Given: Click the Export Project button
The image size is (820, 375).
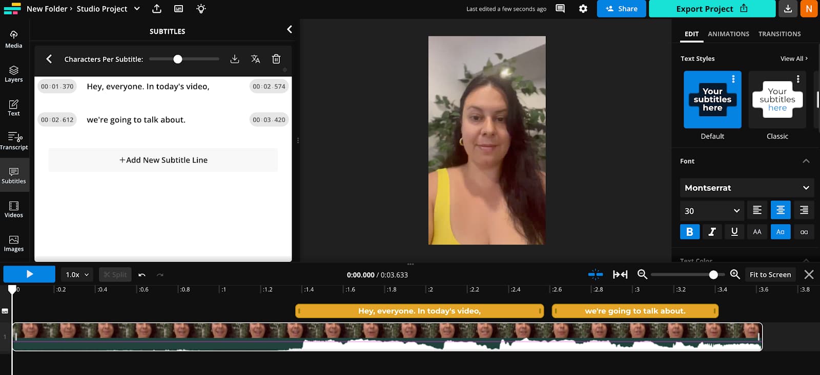Looking at the screenshot, I should pyautogui.click(x=711, y=9).
